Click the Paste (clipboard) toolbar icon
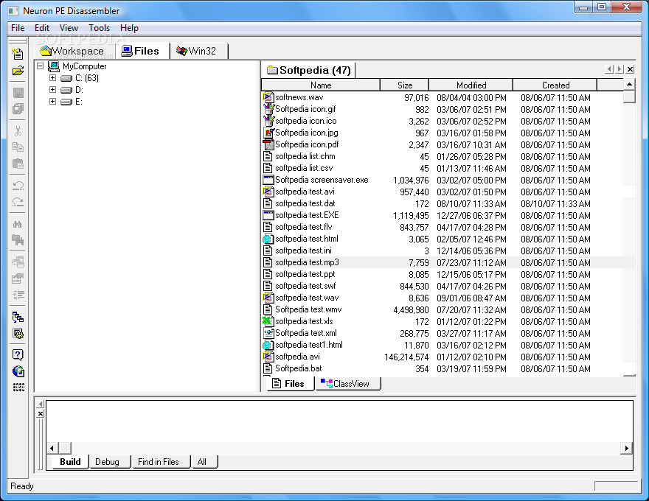The image size is (649, 501). (x=18, y=164)
